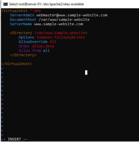
Task: Click the ServerName directive keyword
Action: tap(21, 24)
